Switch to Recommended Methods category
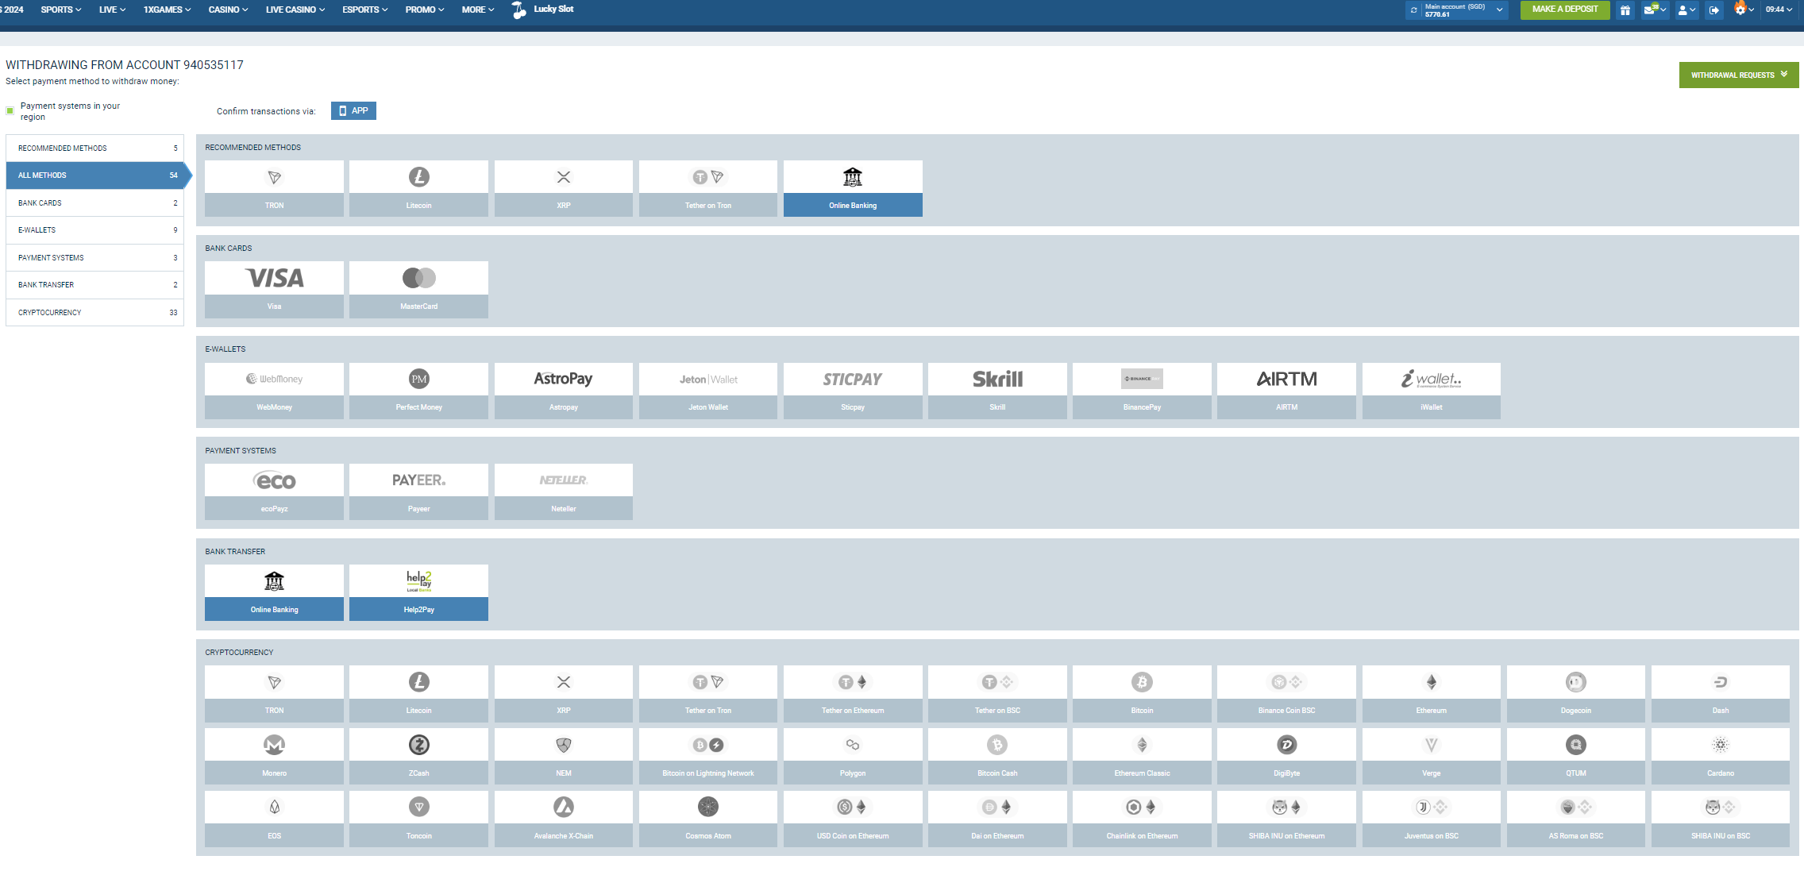1804x875 pixels. point(94,148)
